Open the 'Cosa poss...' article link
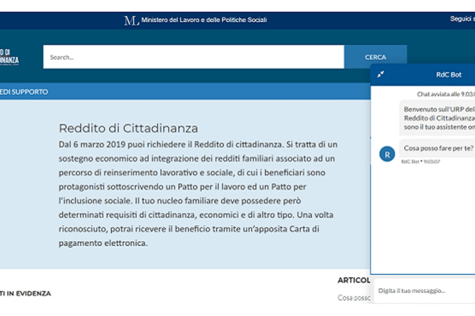 coord(354,298)
